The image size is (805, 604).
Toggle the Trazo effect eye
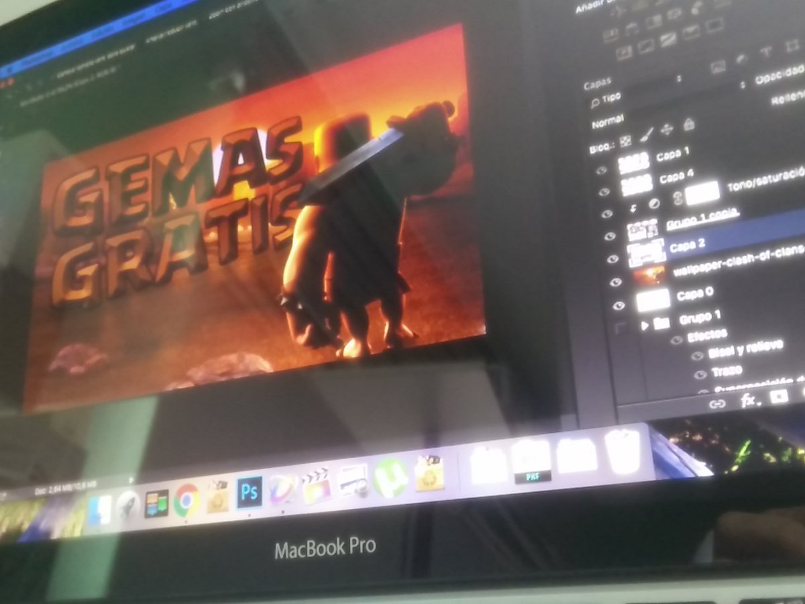pyautogui.click(x=700, y=374)
